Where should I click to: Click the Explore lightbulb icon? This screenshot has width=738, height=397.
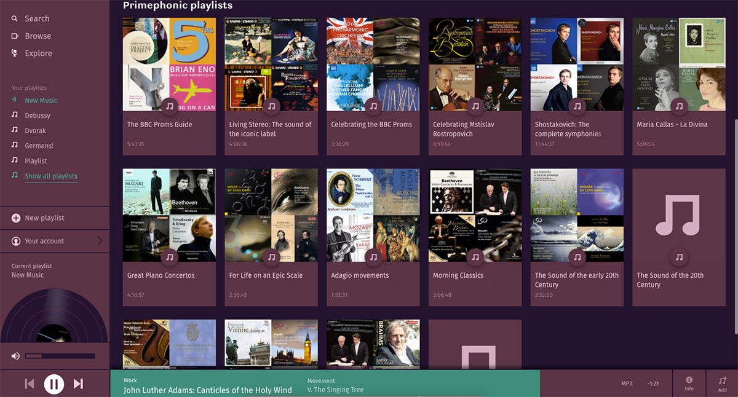click(x=15, y=53)
